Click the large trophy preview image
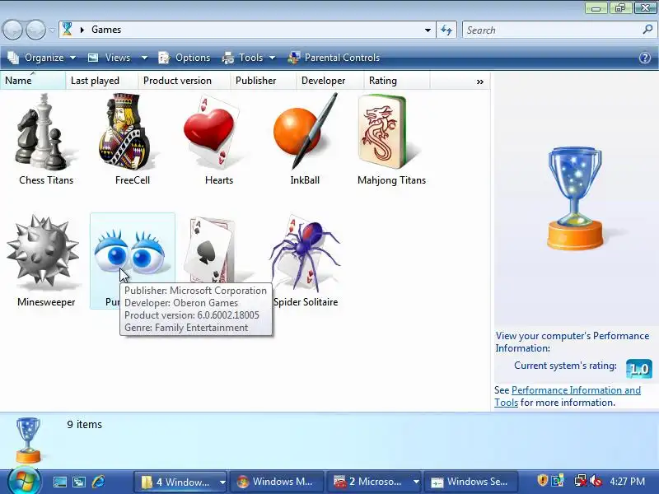 tap(575, 198)
